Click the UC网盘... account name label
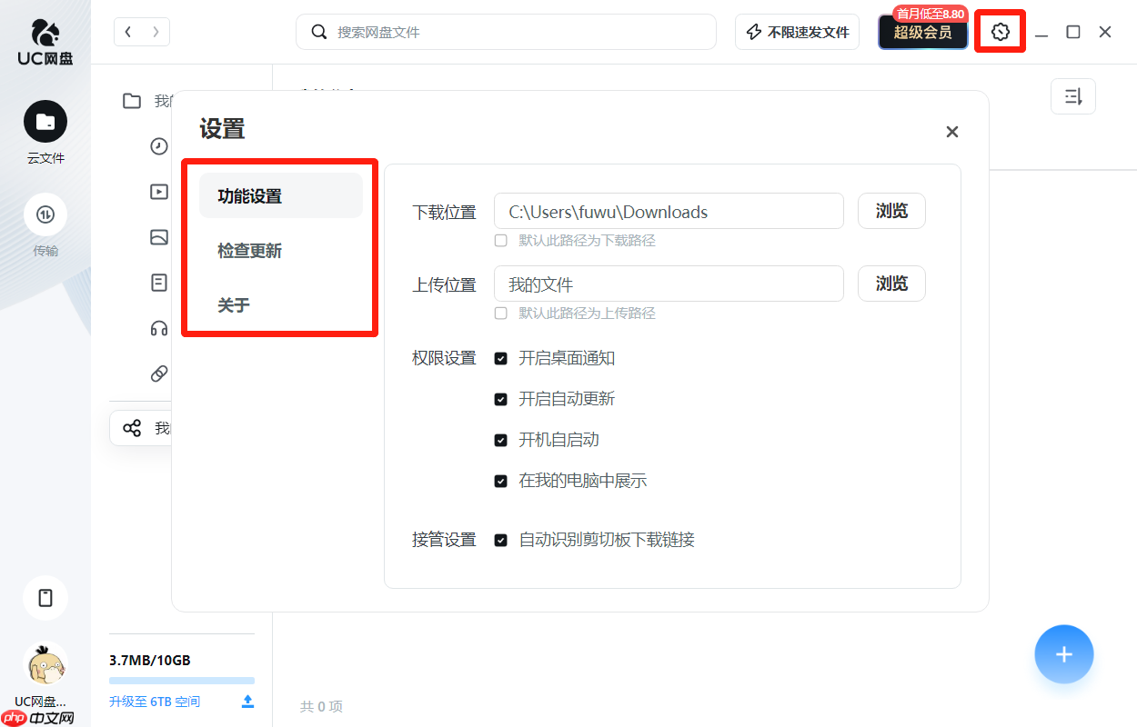This screenshot has width=1137, height=727. pos(41,702)
